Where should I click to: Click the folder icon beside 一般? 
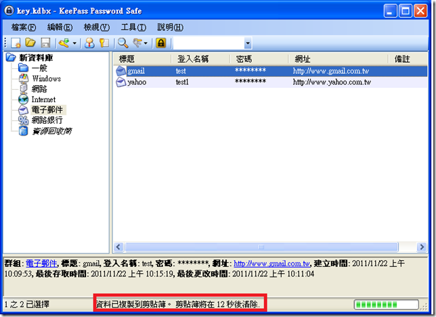coord(23,68)
